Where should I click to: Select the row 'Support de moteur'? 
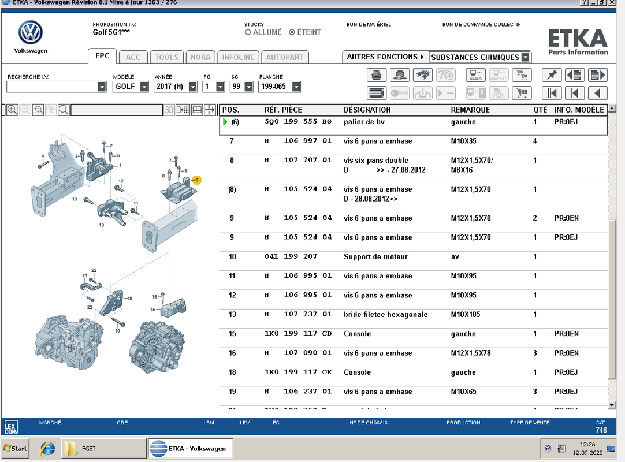coord(413,260)
